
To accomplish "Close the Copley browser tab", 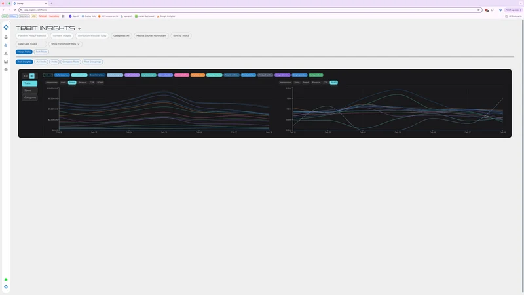I will (46, 3).
